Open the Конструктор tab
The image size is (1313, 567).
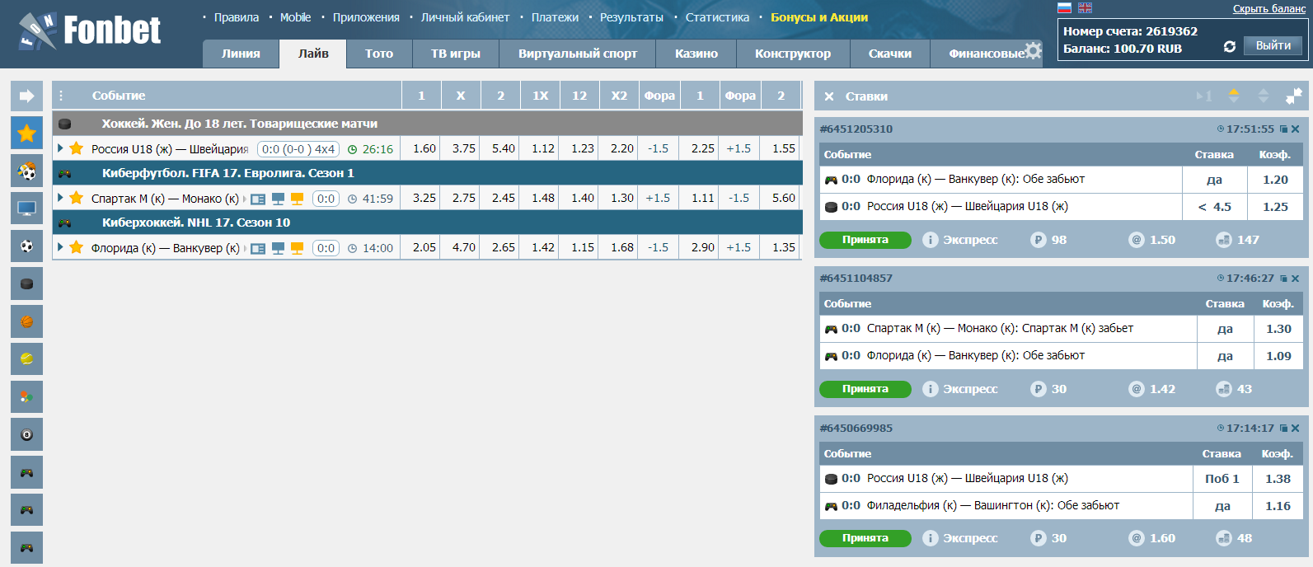coord(793,54)
